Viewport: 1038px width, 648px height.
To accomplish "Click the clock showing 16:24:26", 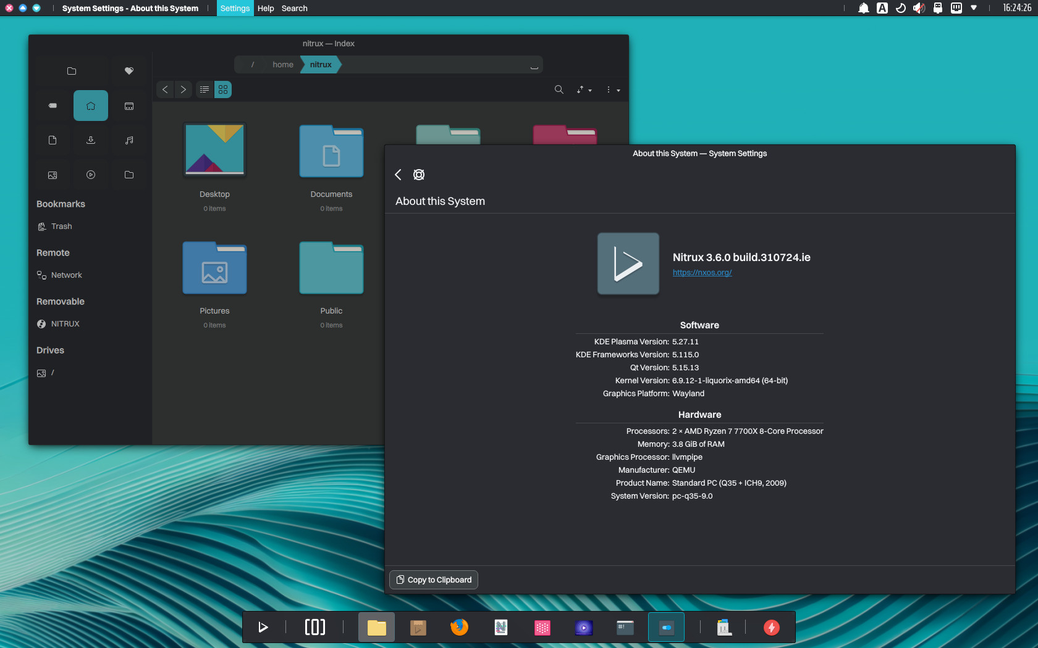I will [1016, 8].
